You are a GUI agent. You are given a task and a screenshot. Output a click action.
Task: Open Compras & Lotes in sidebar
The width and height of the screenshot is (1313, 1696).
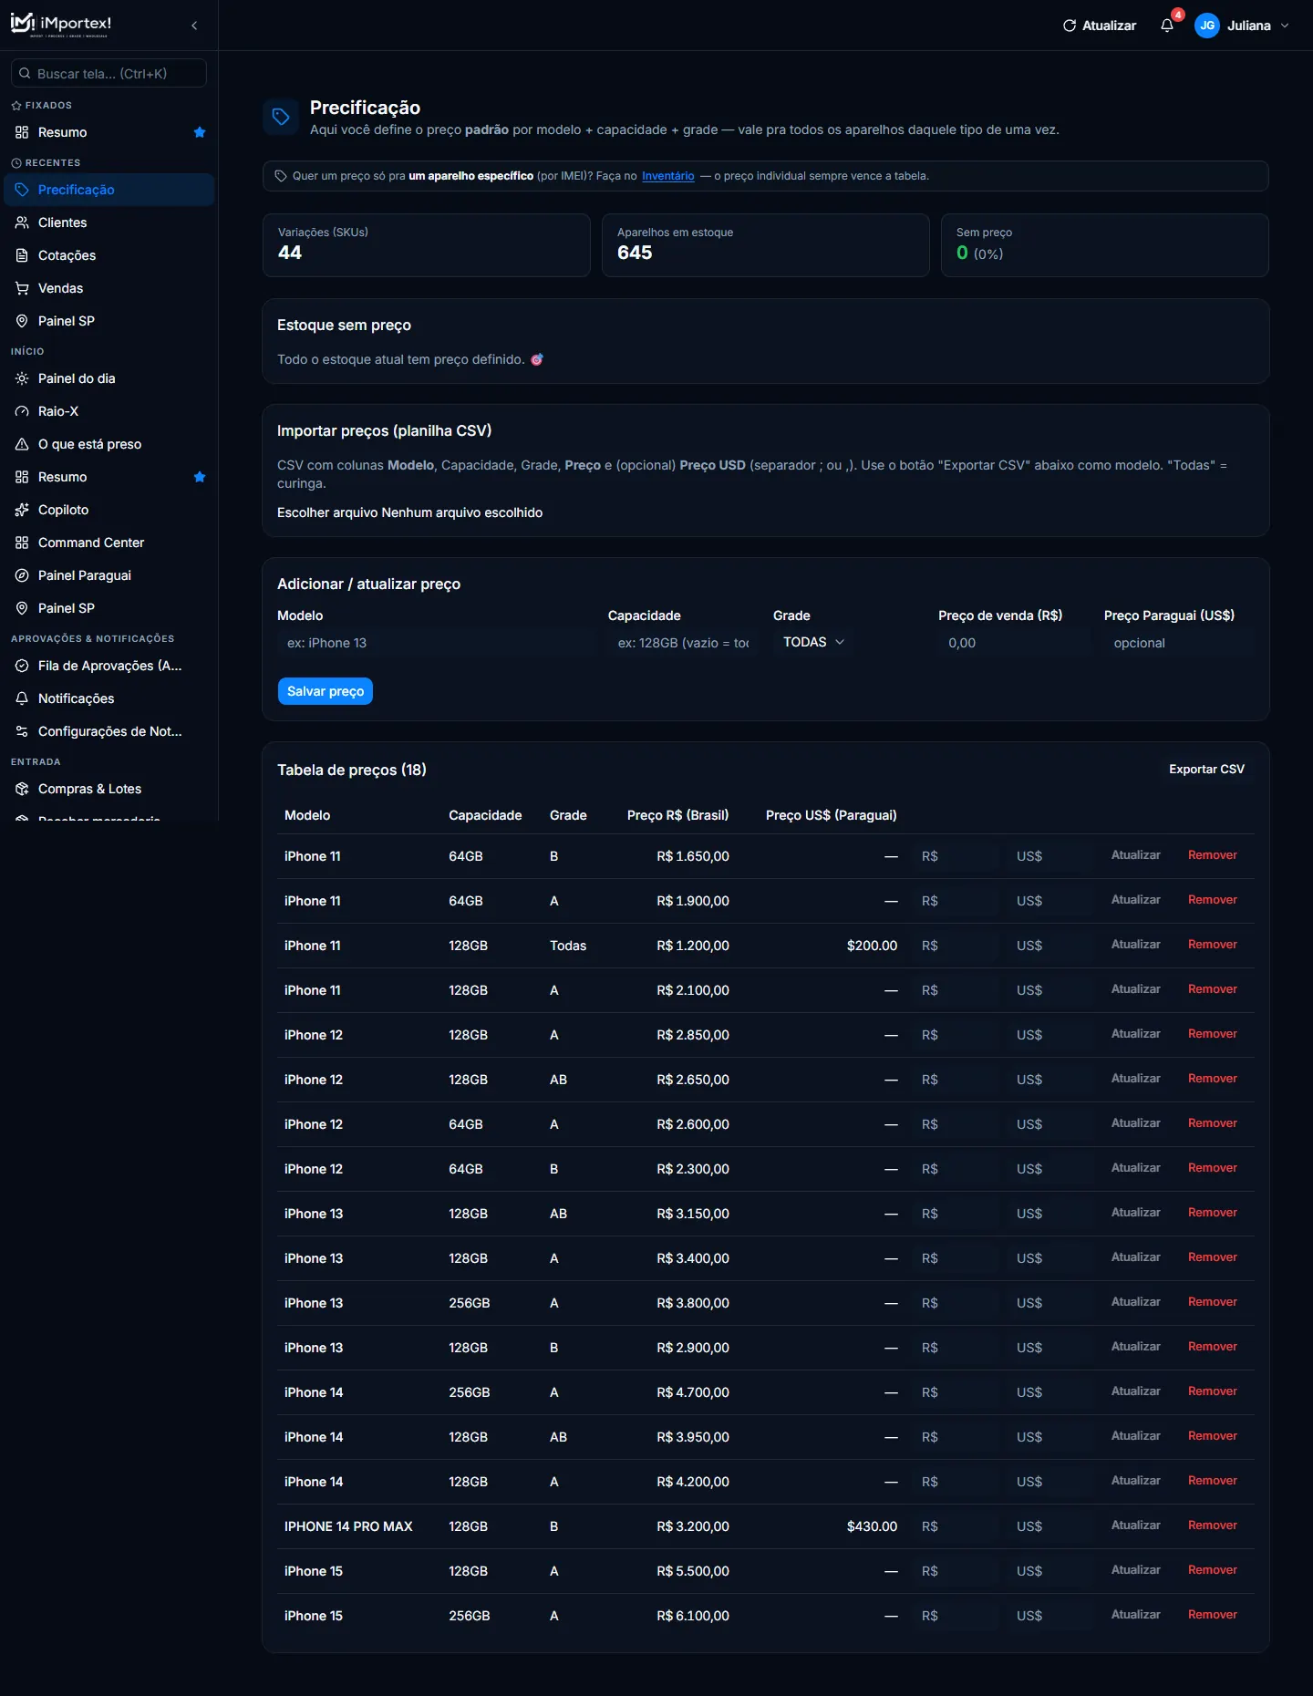(109, 789)
